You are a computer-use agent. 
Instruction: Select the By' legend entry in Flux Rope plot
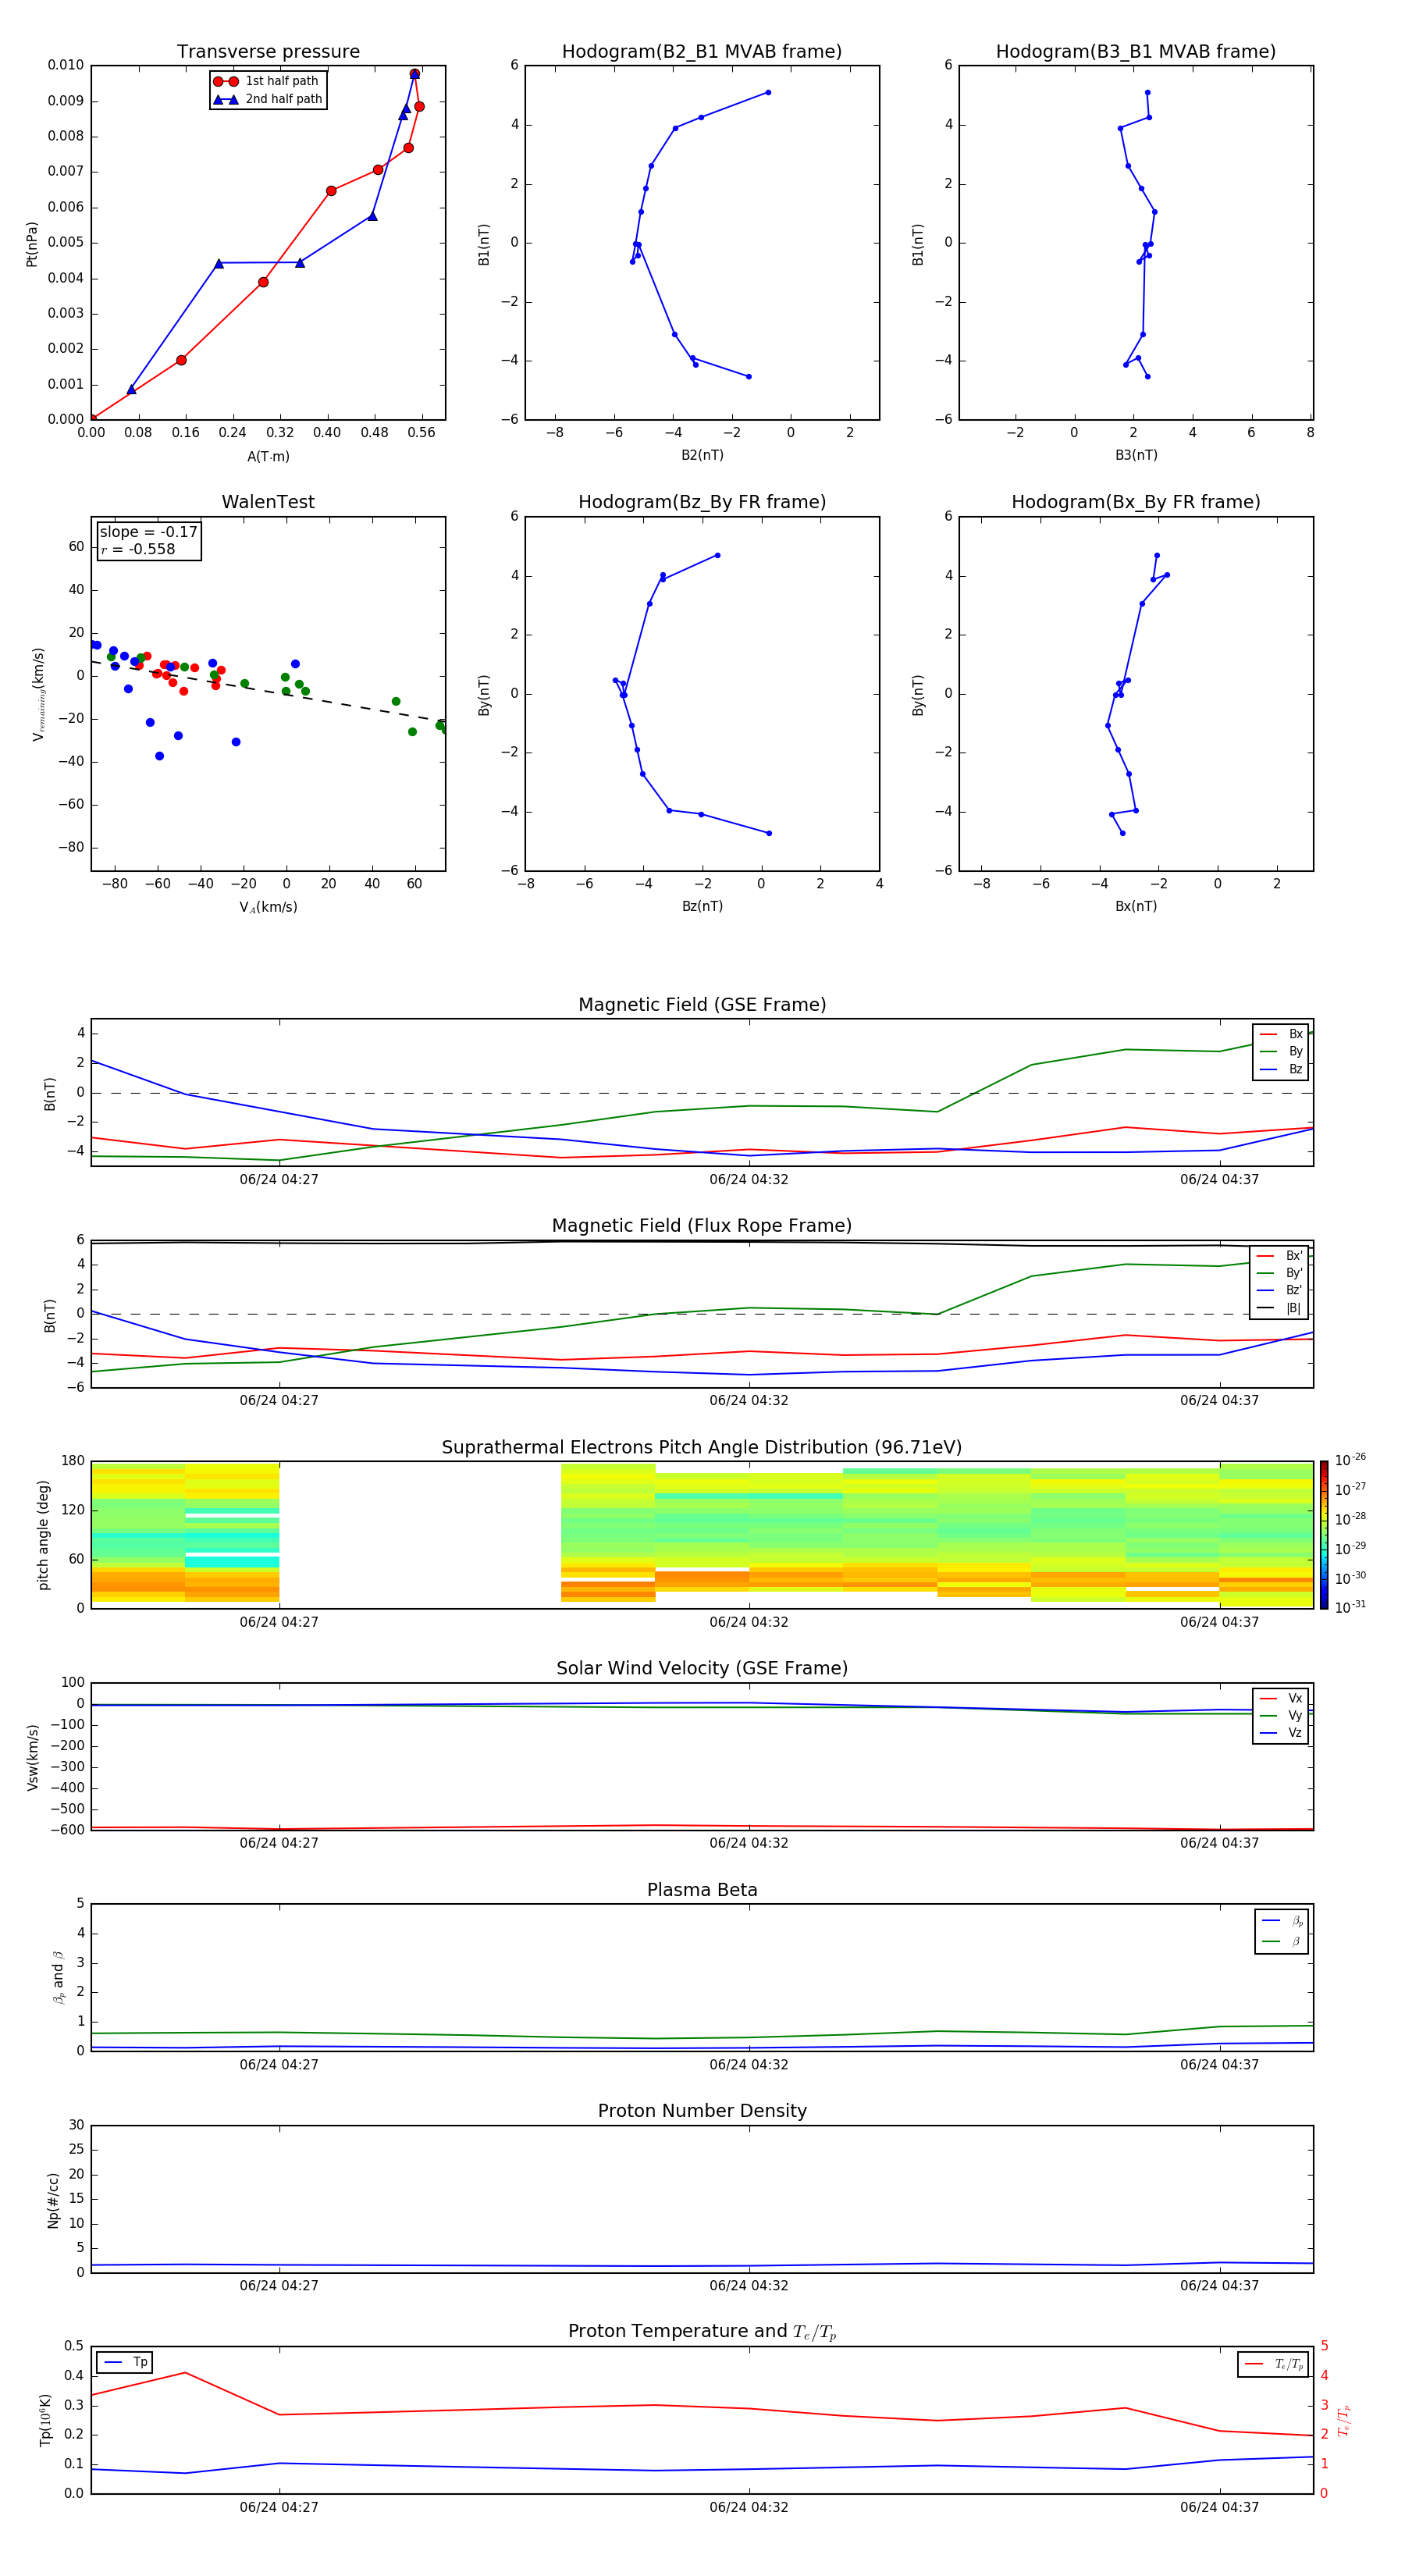pos(1279,1273)
